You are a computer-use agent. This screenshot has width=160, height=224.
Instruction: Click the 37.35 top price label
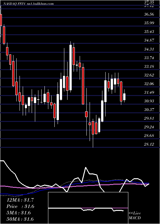pyautogui.click(x=149, y=2)
